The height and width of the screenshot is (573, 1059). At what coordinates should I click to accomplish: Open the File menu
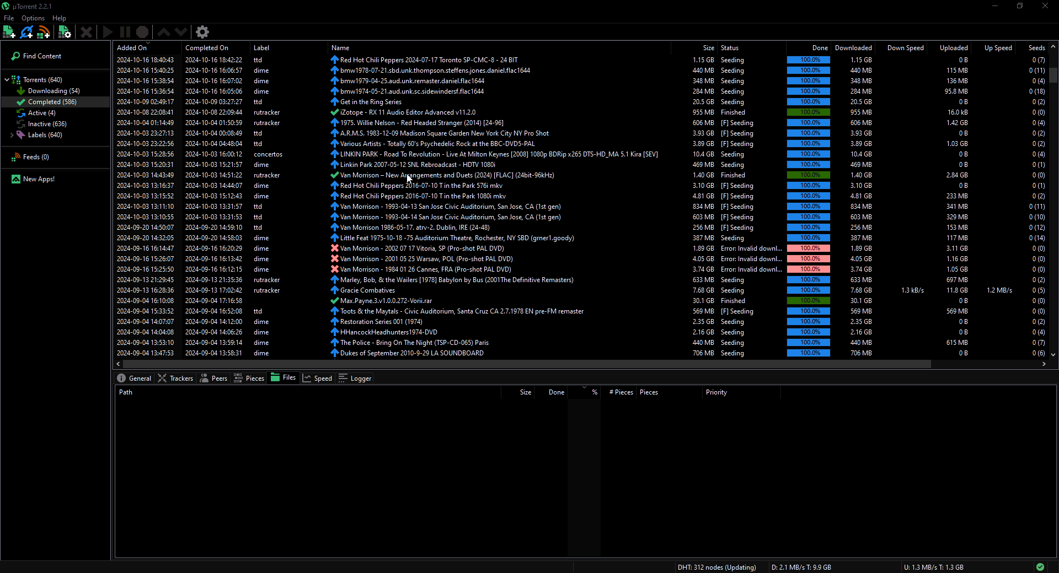[x=9, y=18]
